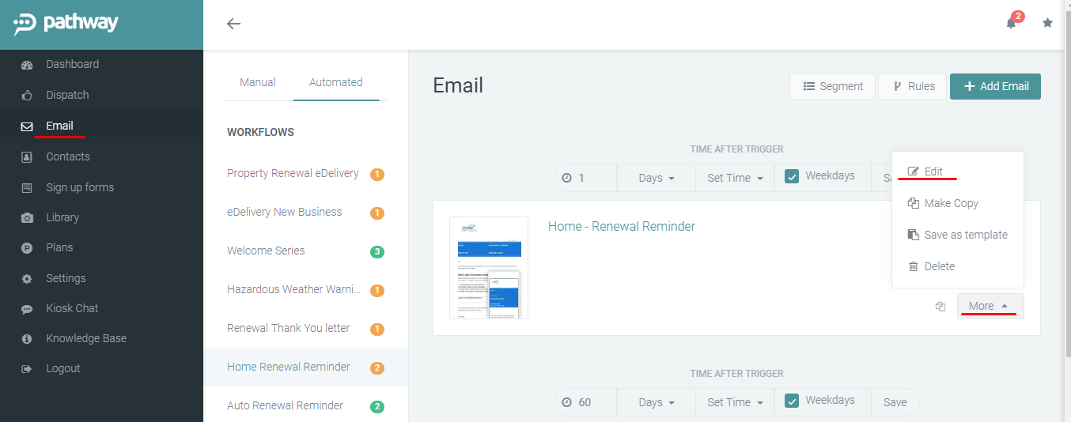
Task: Toggle Weekdays checkbox for 60-day trigger
Action: pyautogui.click(x=792, y=401)
